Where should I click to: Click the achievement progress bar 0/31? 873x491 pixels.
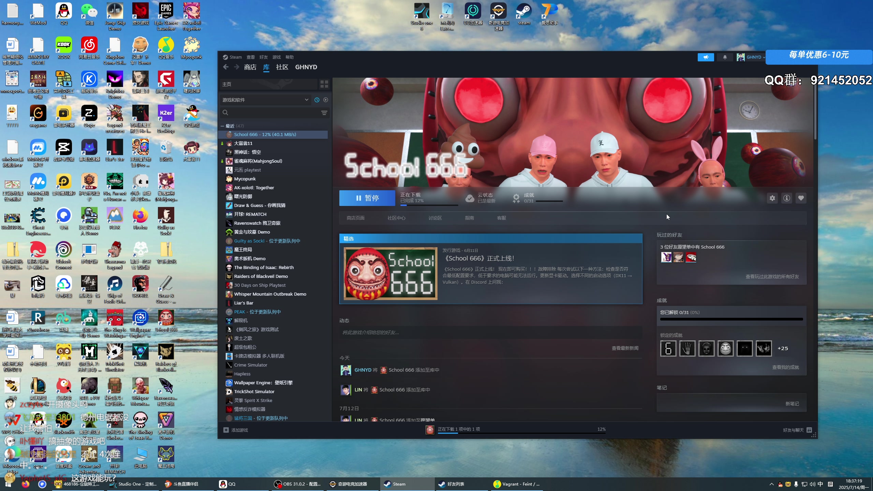(731, 319)
